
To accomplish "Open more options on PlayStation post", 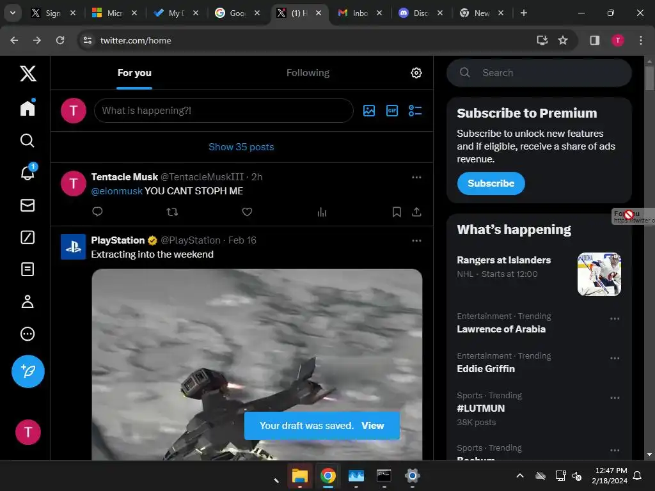I will [x=416, y=241].
